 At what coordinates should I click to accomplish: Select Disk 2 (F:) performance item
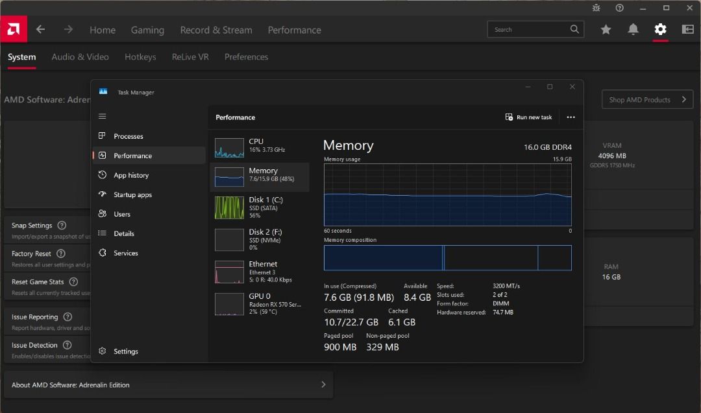(x=259, y=240)
